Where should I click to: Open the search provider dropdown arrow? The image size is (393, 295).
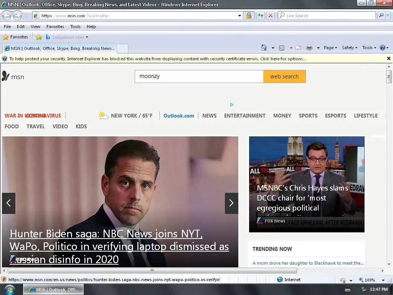click(388, 15)
